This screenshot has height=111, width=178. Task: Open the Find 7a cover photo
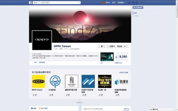pyautogui.click(x=80, y=24)
